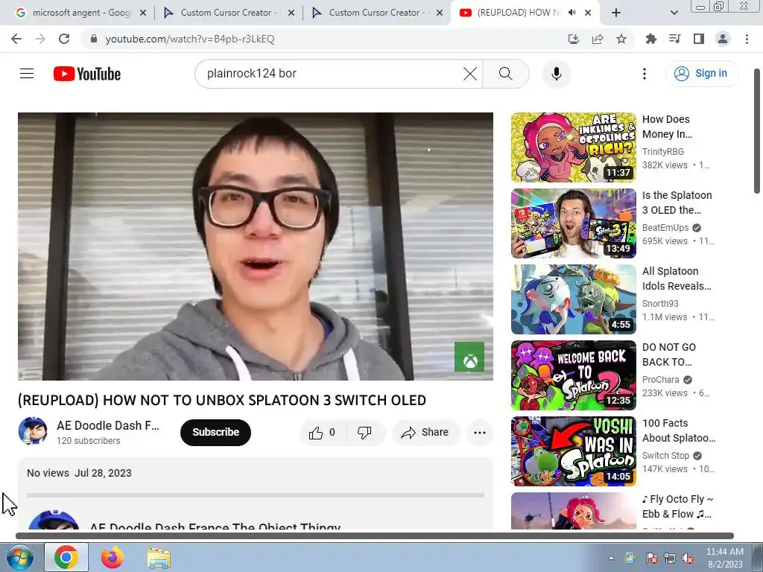This screenshot has width=763, height=572.
Task: Open File Explorer from taskbar
Action: [x=159, y=558]
